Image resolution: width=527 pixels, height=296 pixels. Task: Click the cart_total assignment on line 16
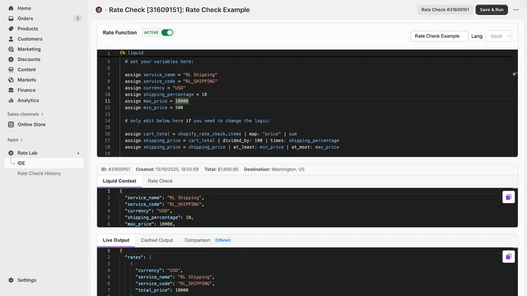point(211,134)
